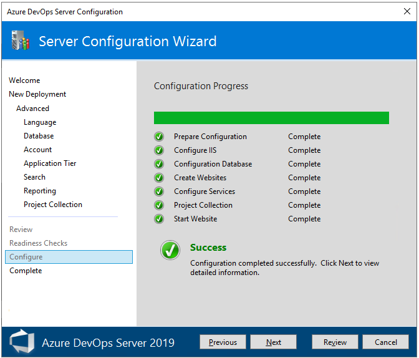Open the New Deployment step
The height and width of the screenshot is (358, 419).
[x=37, y=94]
